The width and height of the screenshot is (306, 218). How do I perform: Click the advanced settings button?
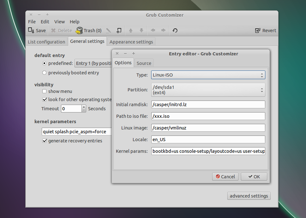pos(249,196)
